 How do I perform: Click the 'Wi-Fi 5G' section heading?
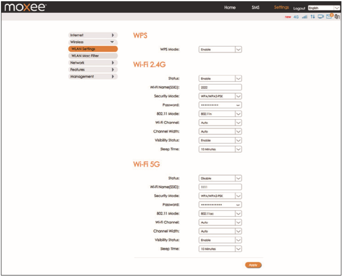[146, 164]
